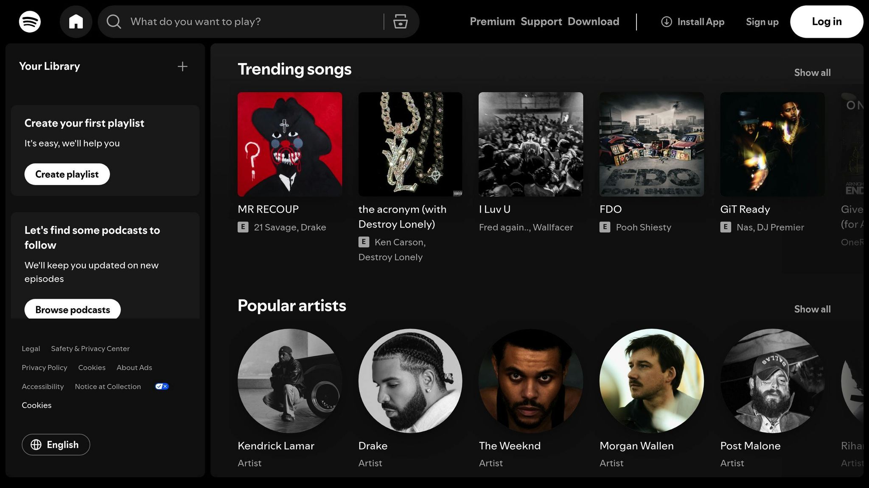Screen dimensions: 869x488
Task: Open the Privacy Policy link
Action: coord(44,367)
